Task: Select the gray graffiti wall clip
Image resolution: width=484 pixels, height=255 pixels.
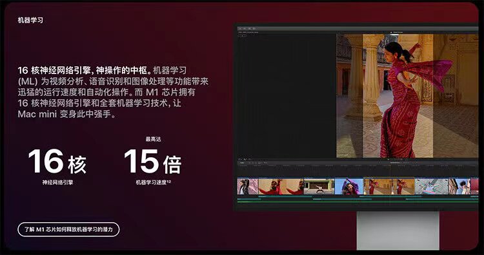Action: 431,187
